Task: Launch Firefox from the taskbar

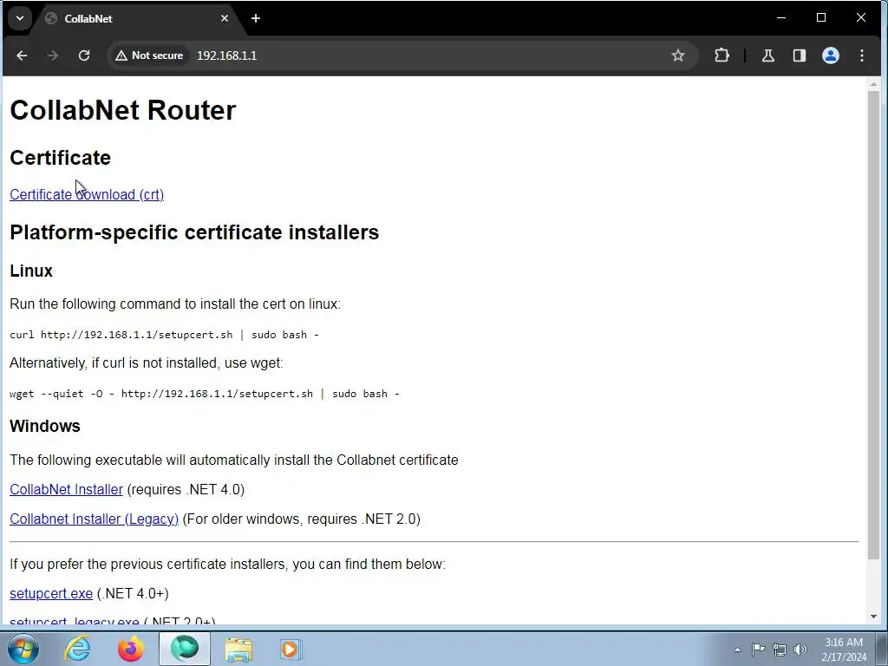Action: [x=130, y=649]
